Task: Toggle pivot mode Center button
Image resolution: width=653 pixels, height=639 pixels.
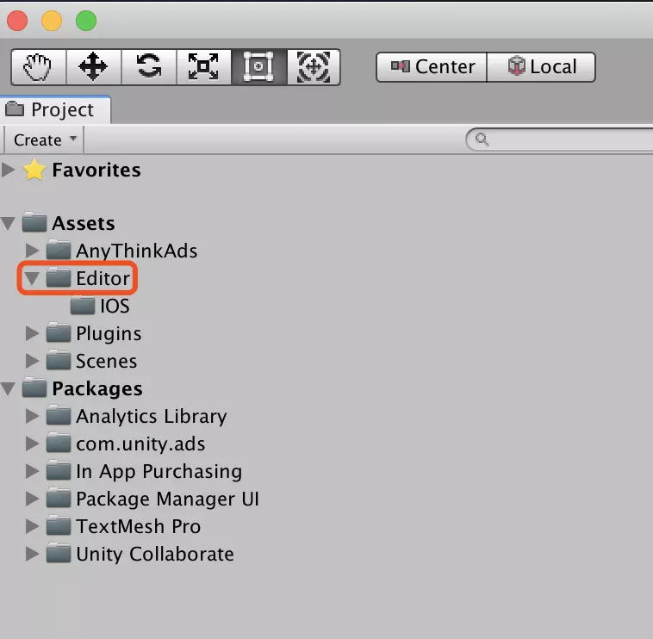Action: [432, 67]
